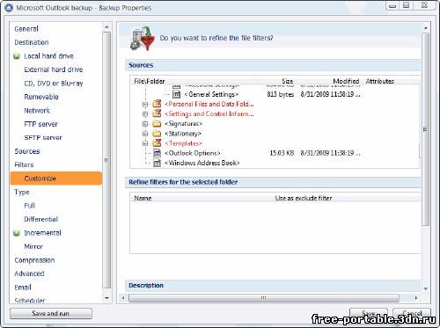Select the Customize filters item
Image resolution: width=440 pixels, height=328 pixels.
point(56,179)
